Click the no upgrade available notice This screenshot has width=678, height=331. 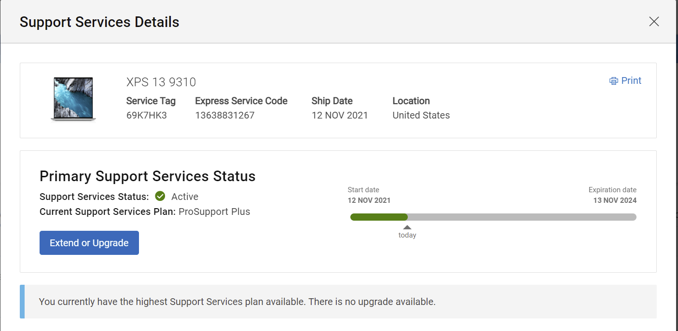tap(237, 302)
